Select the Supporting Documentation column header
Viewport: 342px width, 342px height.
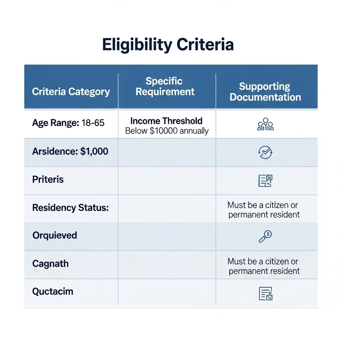pos(265,92)
